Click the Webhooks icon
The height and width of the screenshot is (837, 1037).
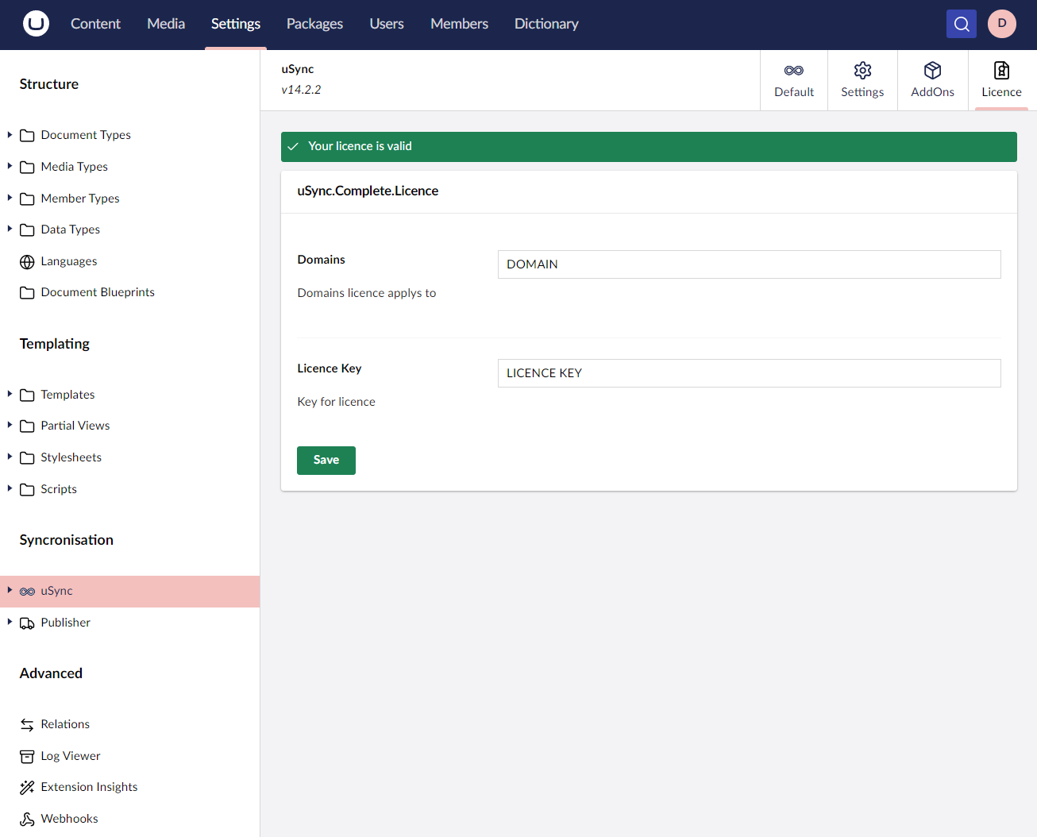27,819
